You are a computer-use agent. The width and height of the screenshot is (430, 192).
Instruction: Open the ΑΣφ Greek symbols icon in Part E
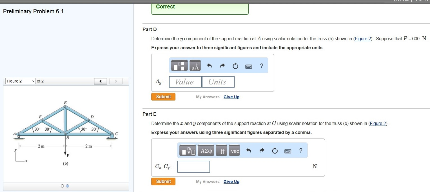(x=206, y=150)
